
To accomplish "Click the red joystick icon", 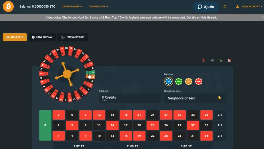I will pyautogui.click(x=204, y=60).
